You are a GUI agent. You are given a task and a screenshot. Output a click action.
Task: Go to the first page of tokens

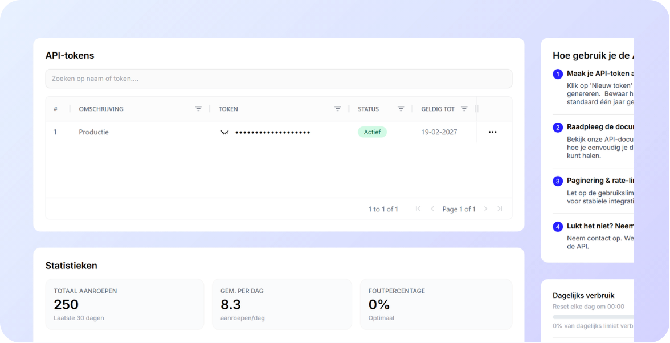coord(418,209)
